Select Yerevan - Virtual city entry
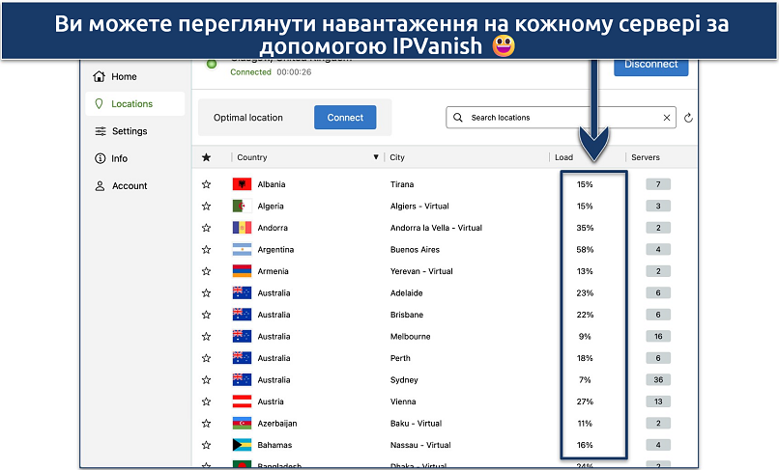 [x=421, y=271]
